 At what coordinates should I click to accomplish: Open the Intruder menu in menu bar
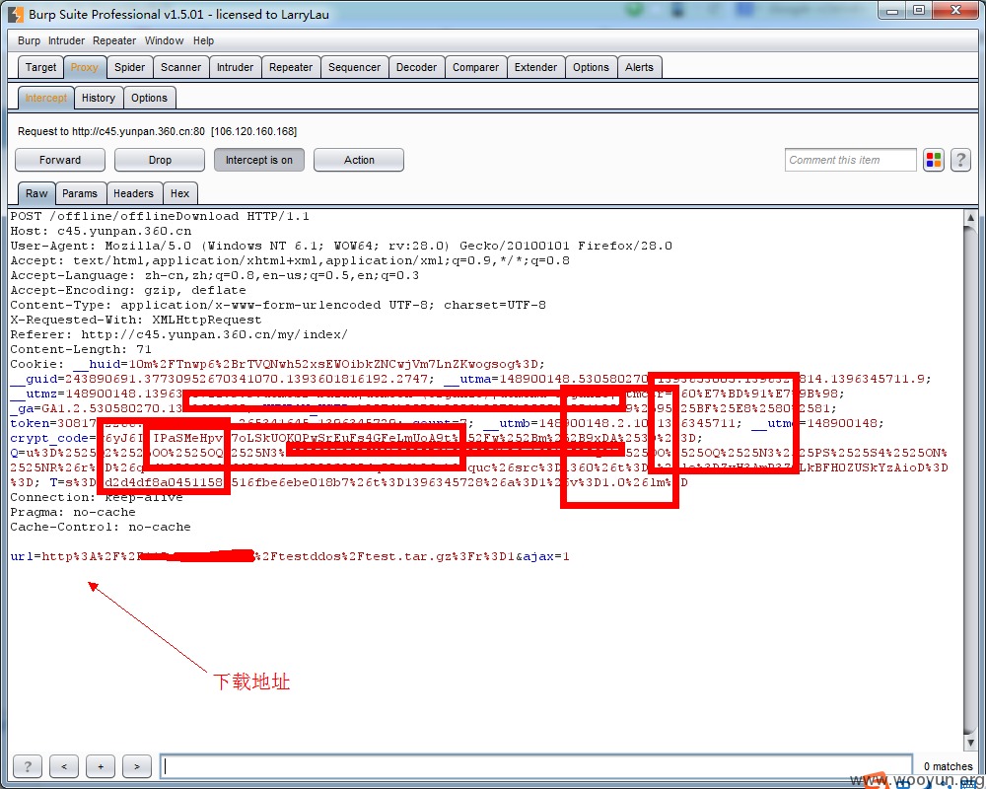click(66, 40)
